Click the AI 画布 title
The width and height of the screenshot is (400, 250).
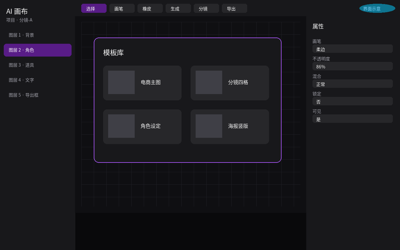17,11
